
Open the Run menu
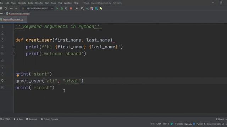click(x=47, y=3)
